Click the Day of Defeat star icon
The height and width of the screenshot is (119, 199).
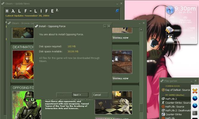pos(163,90)
